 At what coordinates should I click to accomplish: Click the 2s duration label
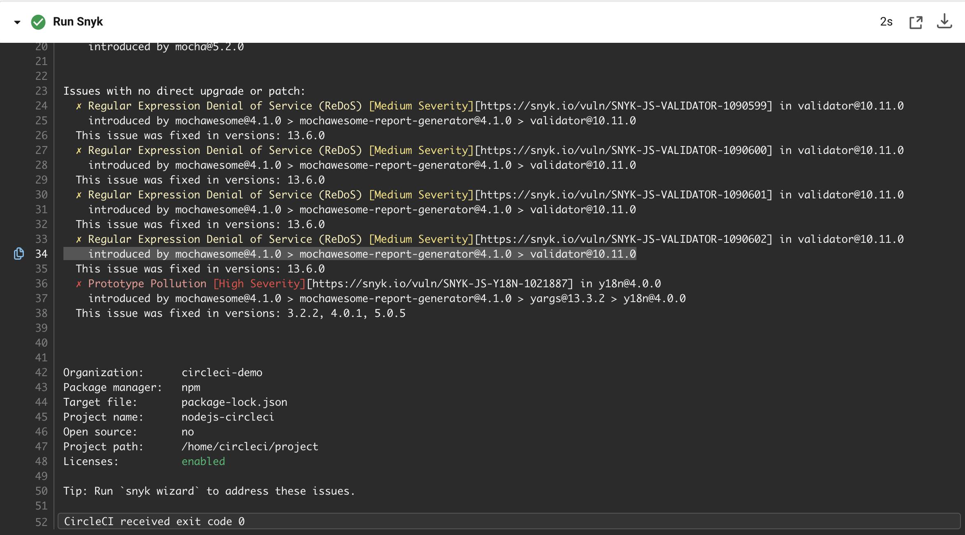pos(885,22)
